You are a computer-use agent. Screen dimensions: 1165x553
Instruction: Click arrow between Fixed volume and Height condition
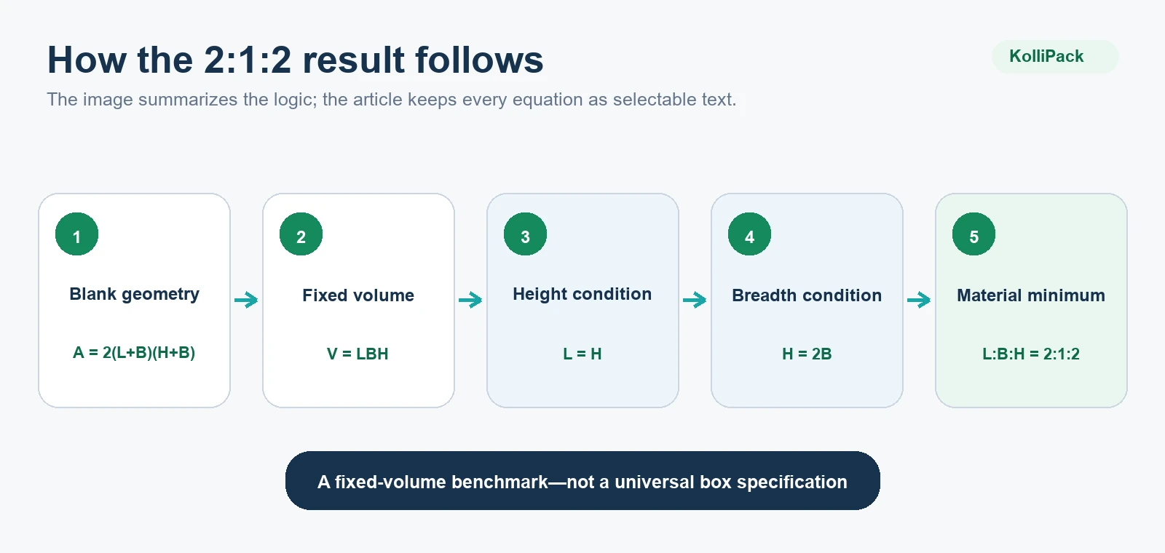coord(470,300)
